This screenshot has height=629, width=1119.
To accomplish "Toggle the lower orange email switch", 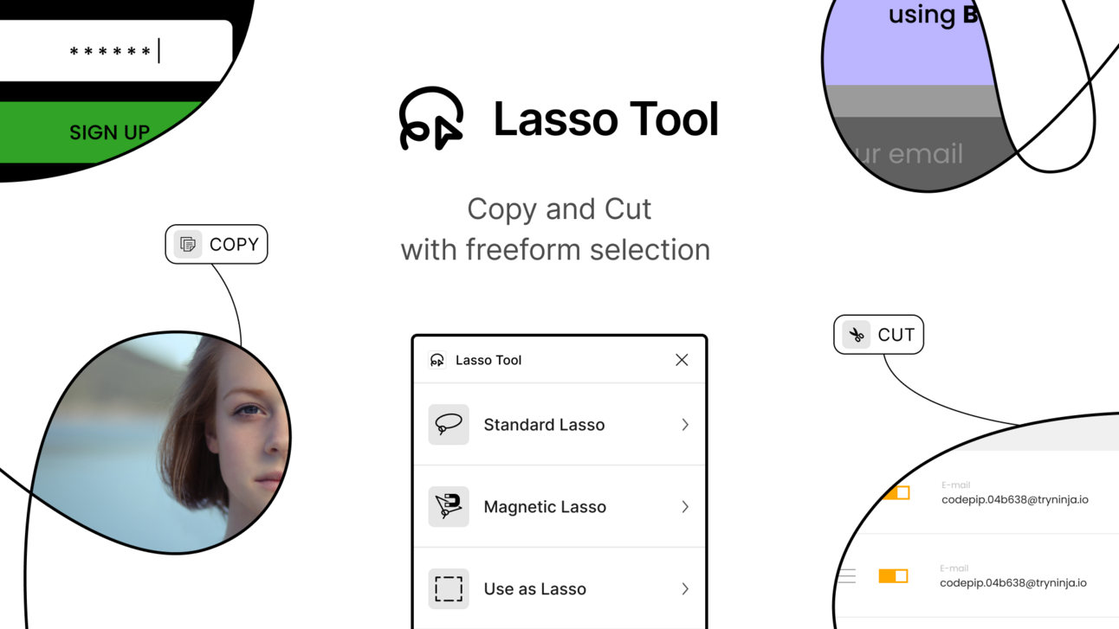I will [893, 575].
